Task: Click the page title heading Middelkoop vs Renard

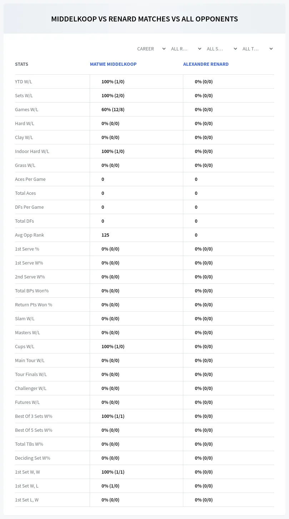Action: pos(144,19)
